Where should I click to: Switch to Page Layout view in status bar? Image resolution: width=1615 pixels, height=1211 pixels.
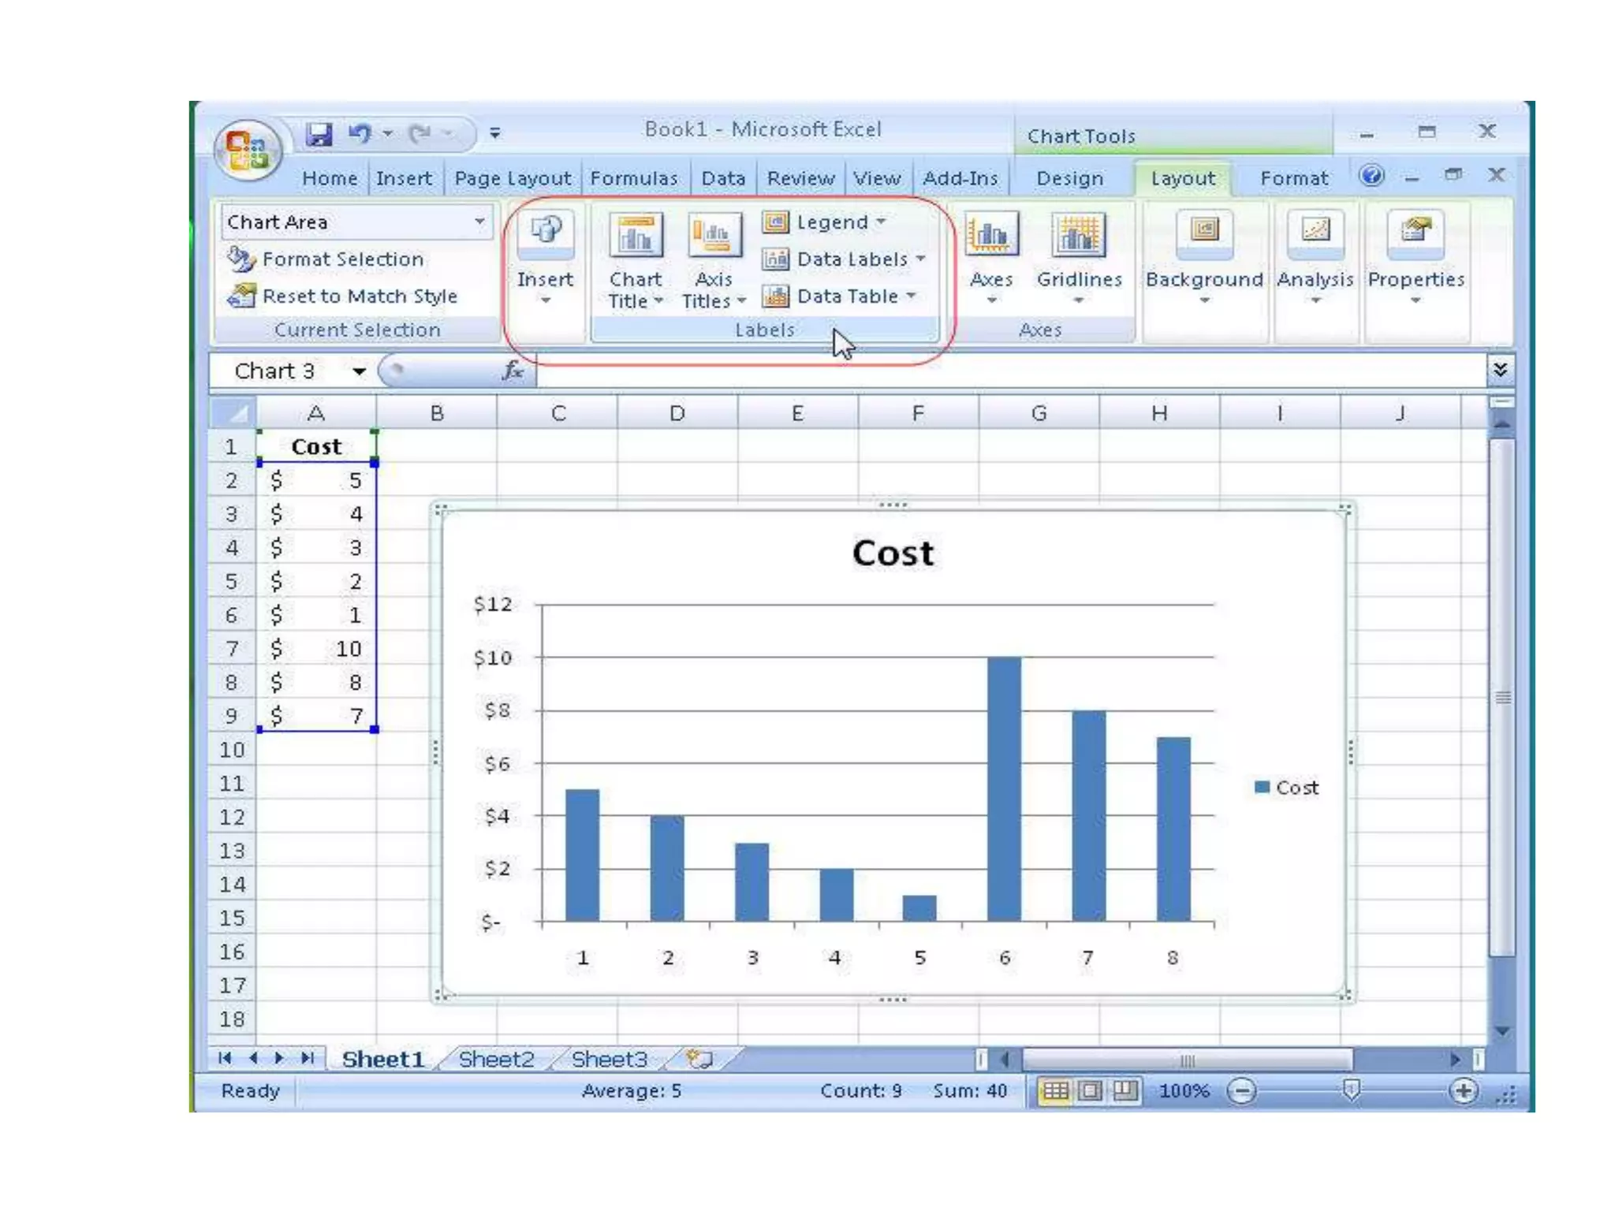click(1091, 1091)
